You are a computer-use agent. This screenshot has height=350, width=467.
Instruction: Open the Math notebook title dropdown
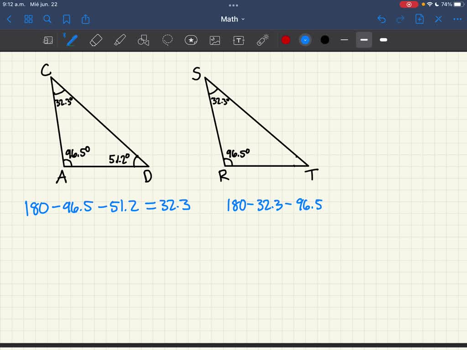[x=233, y=19]
